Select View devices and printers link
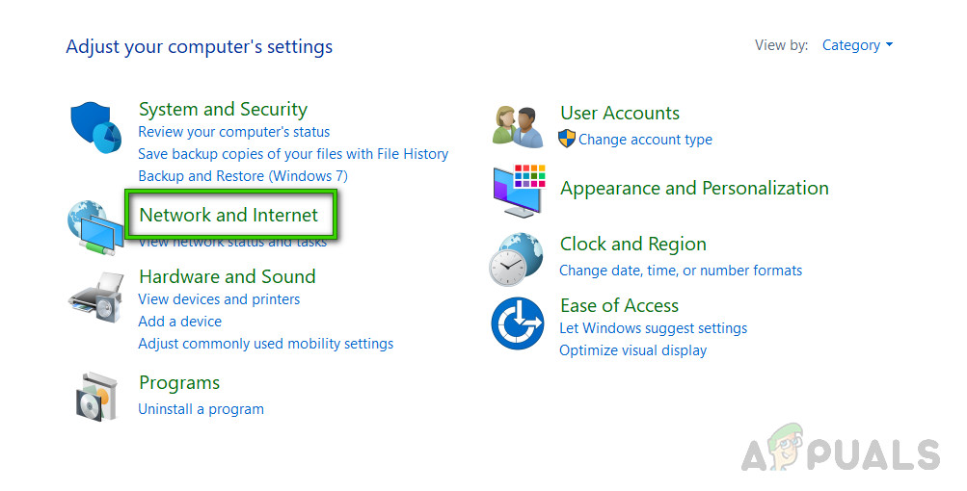This screenshot has height=491, width=967. (219, 299)
